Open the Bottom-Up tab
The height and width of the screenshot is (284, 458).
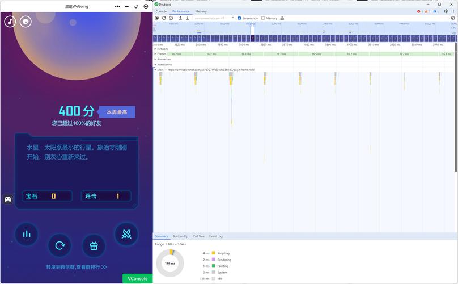tap(180, 236)
